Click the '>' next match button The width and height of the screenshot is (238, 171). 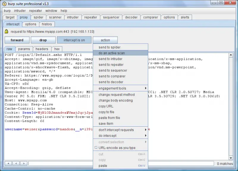[x=24, y=163]
